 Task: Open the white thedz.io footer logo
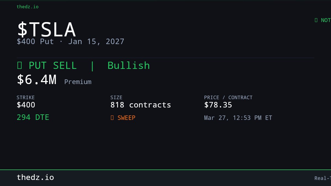click(35, 177)
